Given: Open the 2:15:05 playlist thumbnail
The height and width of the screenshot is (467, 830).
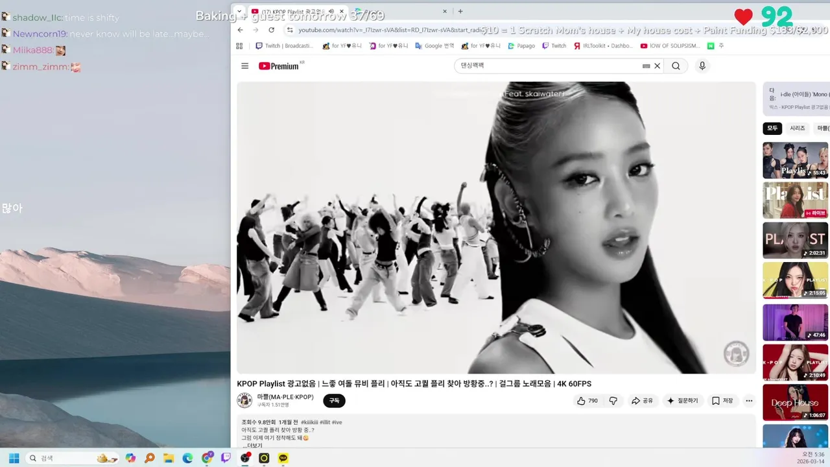Looking at the screenshot, I should coord(795,281).
